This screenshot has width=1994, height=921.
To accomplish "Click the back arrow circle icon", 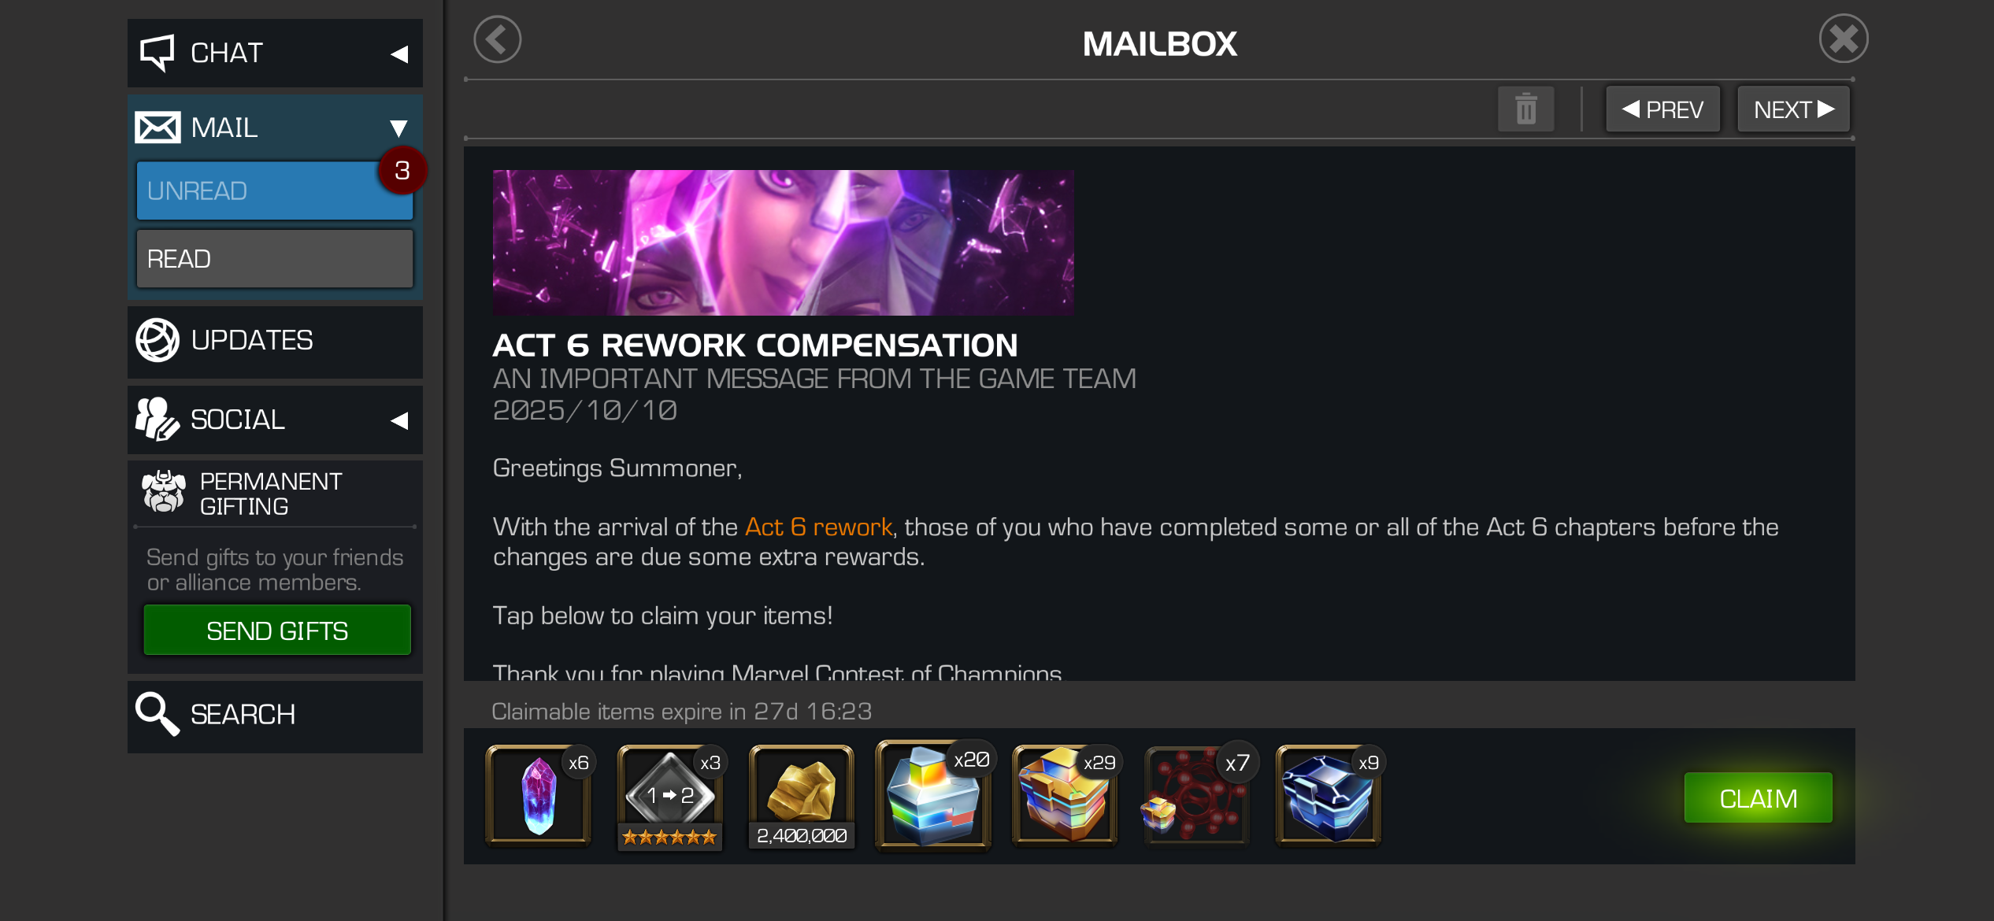I will [x=498, y=39].
